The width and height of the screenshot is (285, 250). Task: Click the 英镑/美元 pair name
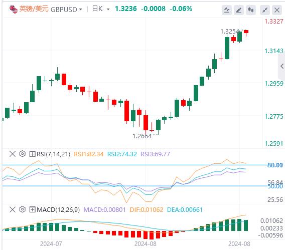34,9
